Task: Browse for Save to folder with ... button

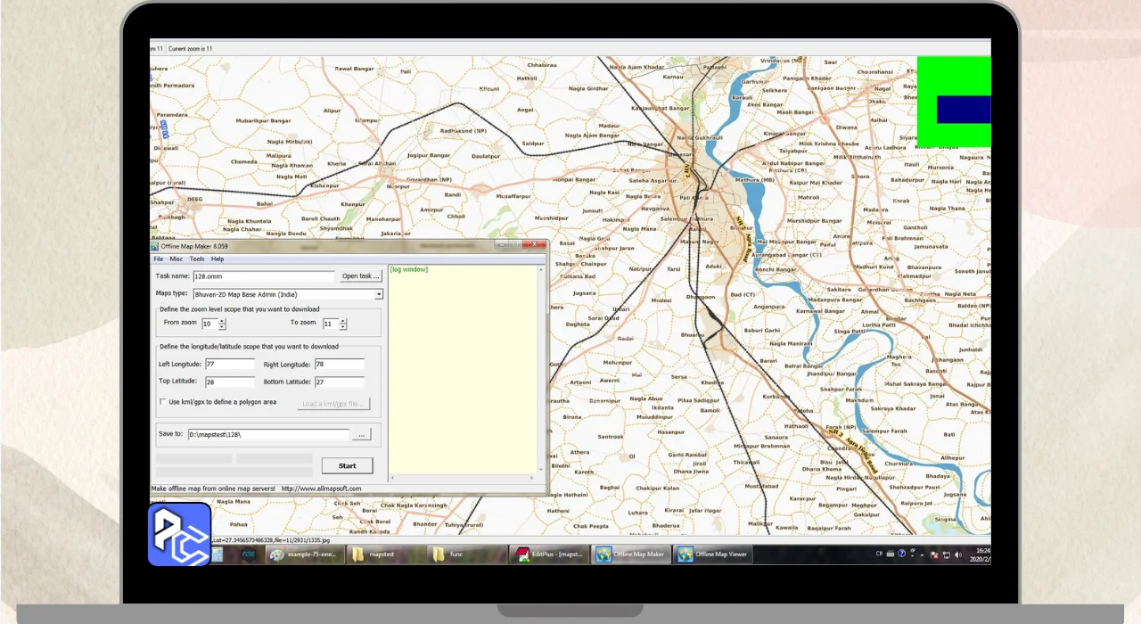Action: click(x=361, y=434)
